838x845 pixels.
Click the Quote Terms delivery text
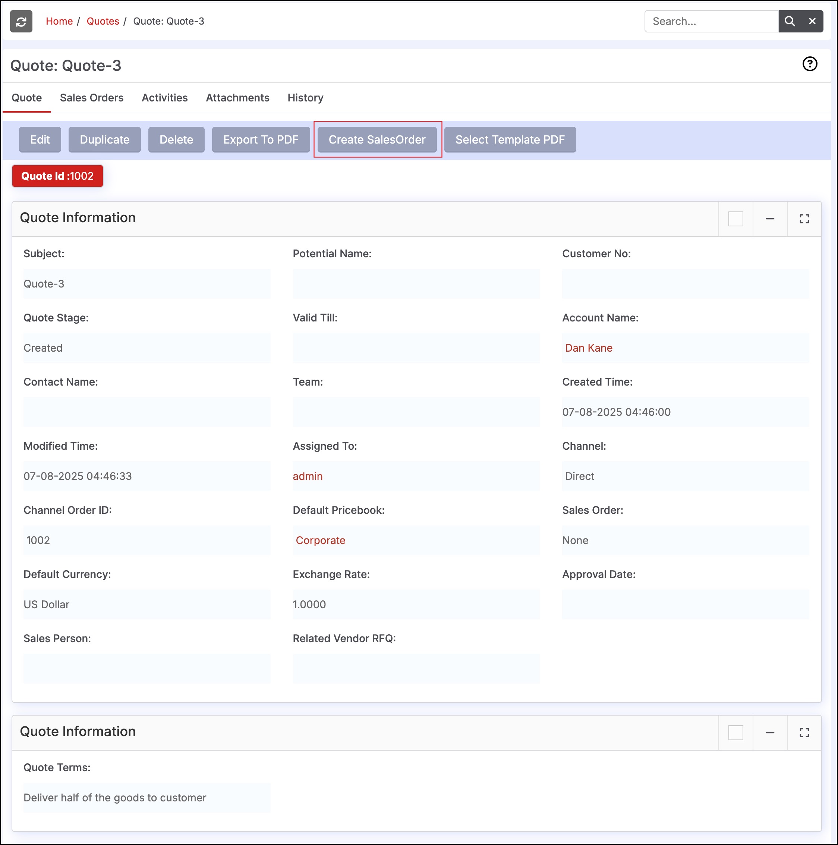click(x=114, y=797)
